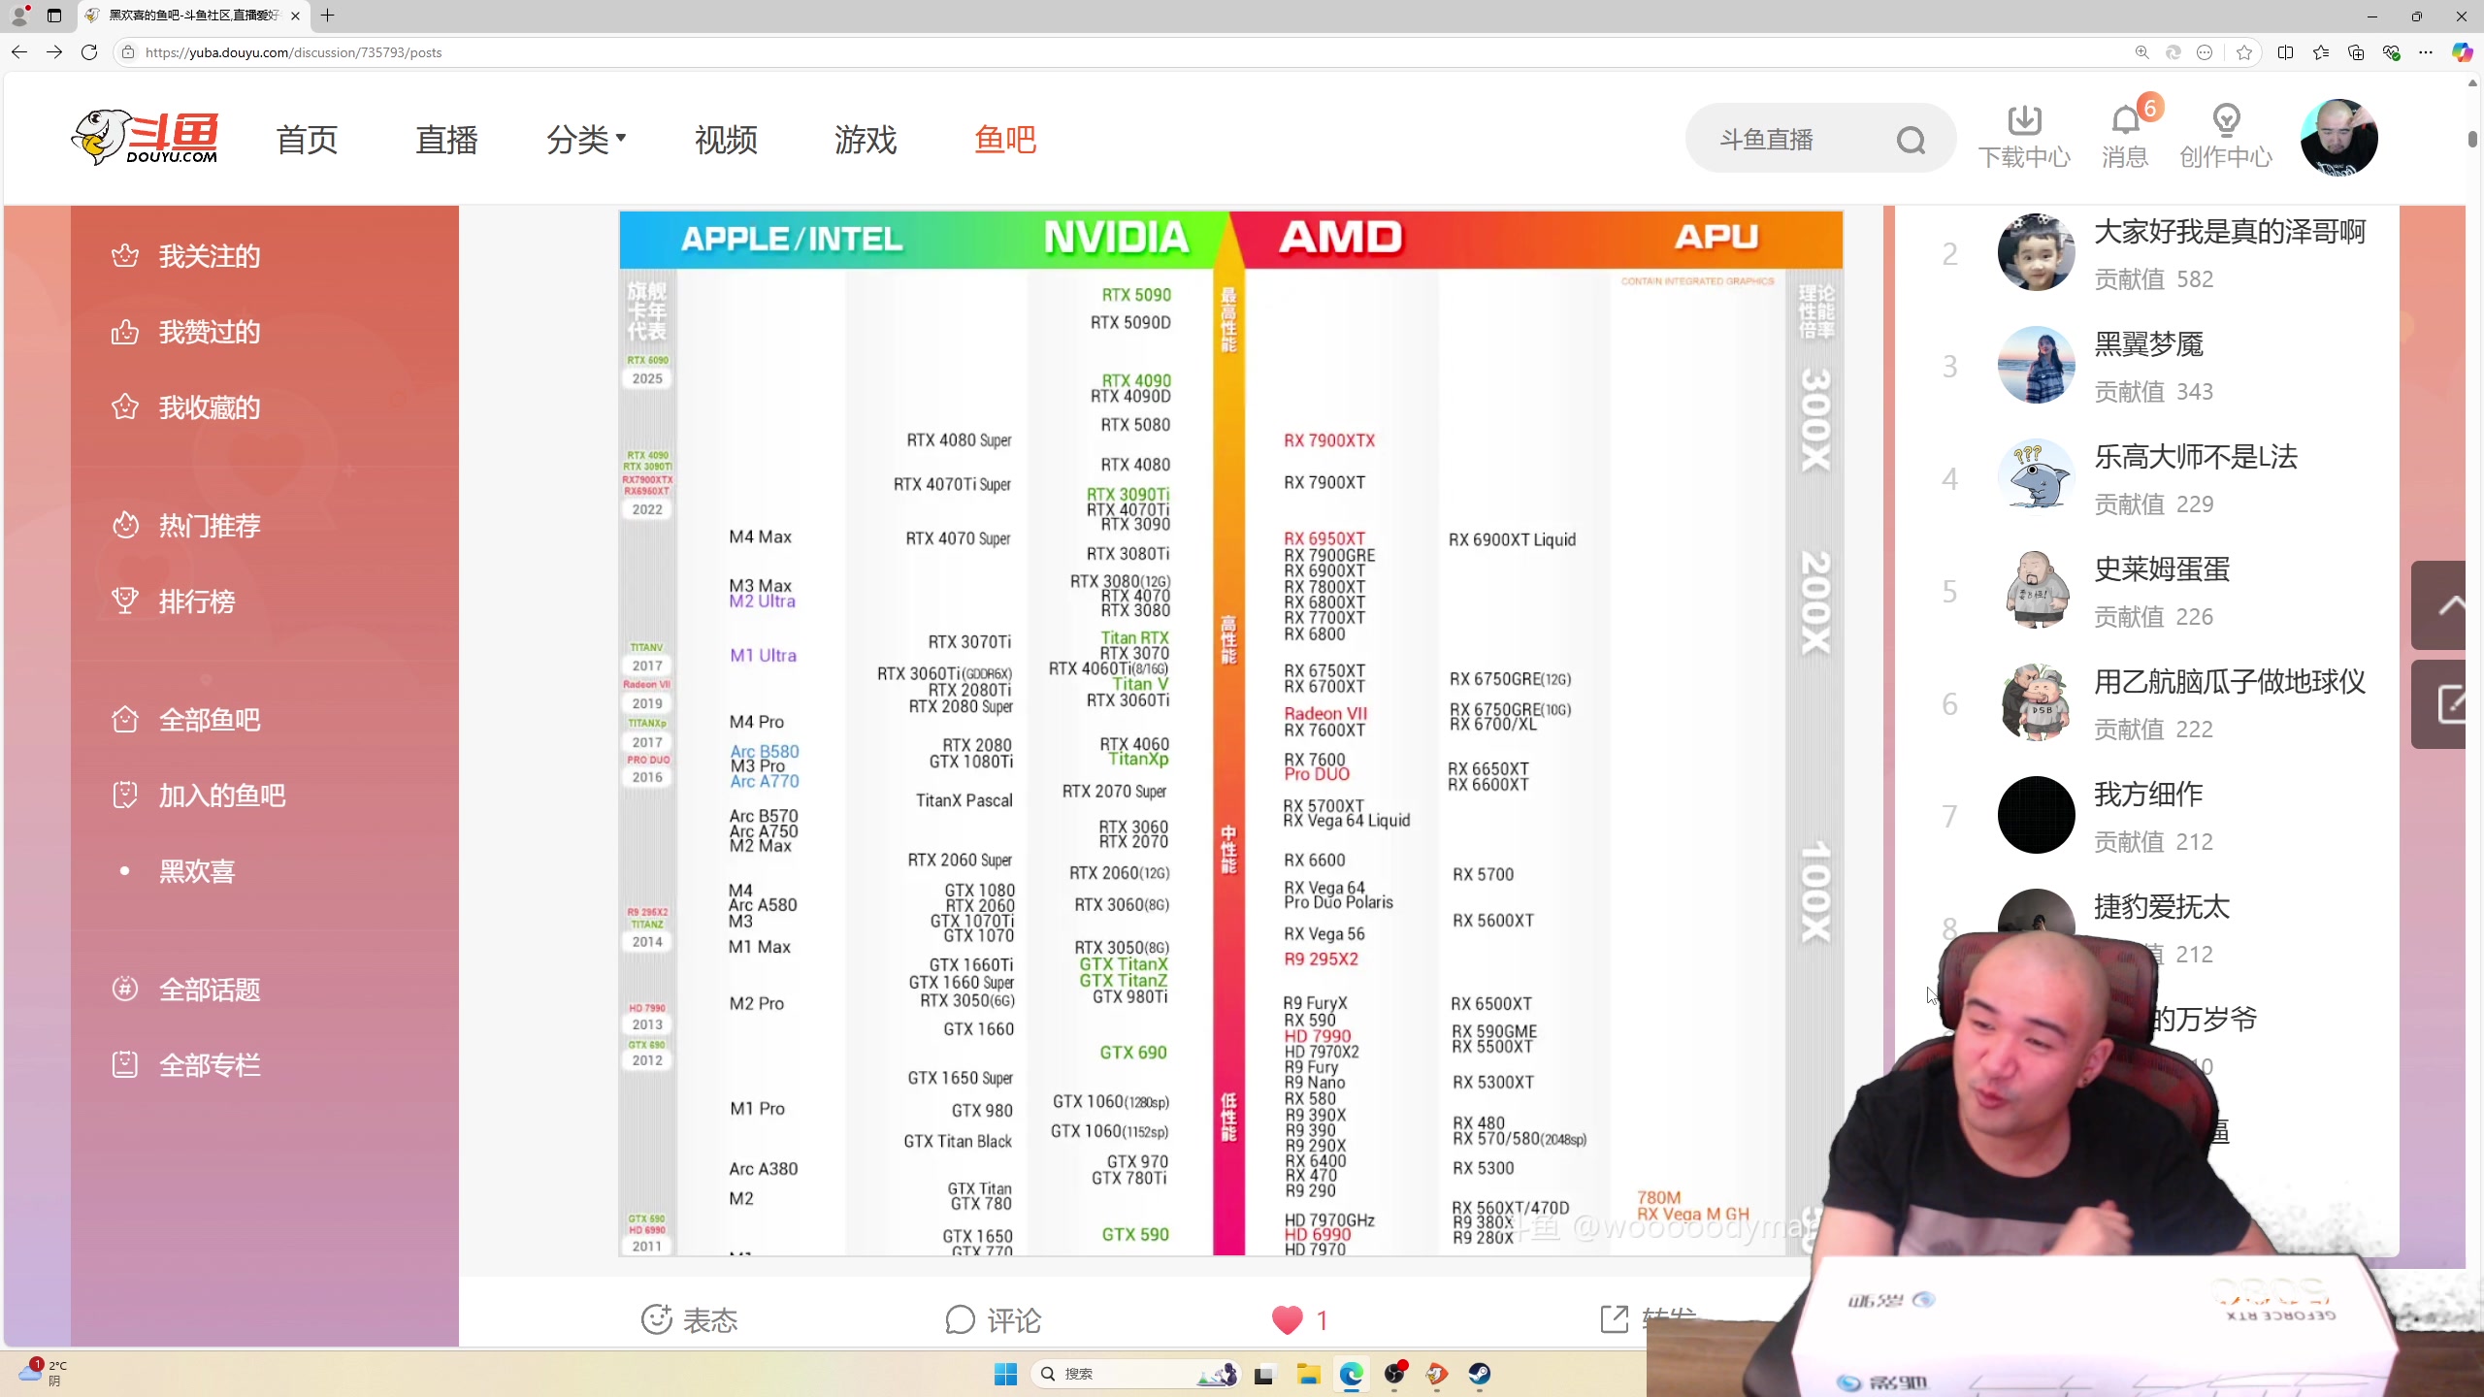Screen dimensions: 2484x1397
Task: Open 创作中心 creator center
Action: [2226, 137]
